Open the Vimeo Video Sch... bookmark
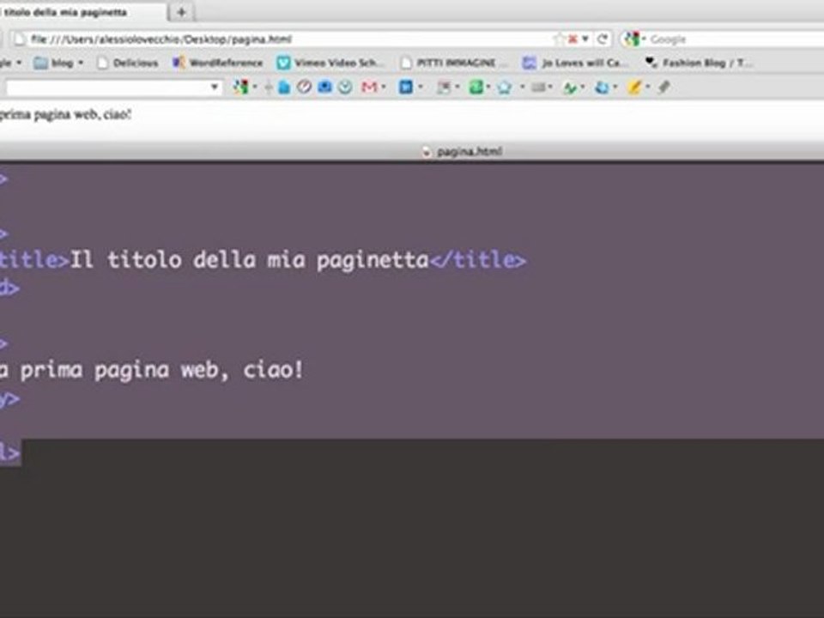The width and height of the screenshot is (824, 618). (x=330, y=63)
